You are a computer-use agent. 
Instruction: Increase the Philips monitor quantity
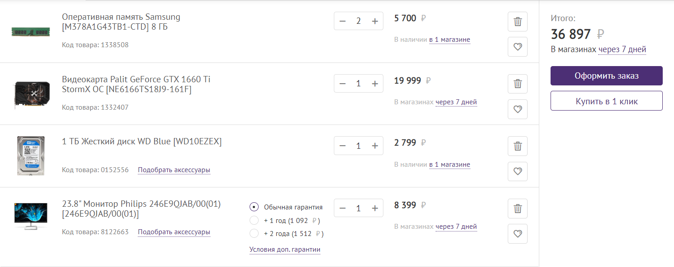tap(375, 208)
